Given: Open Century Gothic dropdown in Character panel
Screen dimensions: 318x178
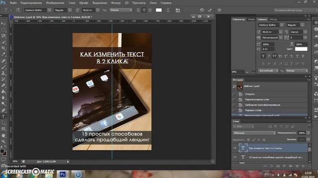Looking at the screenshot, I should tap(282, 25).
